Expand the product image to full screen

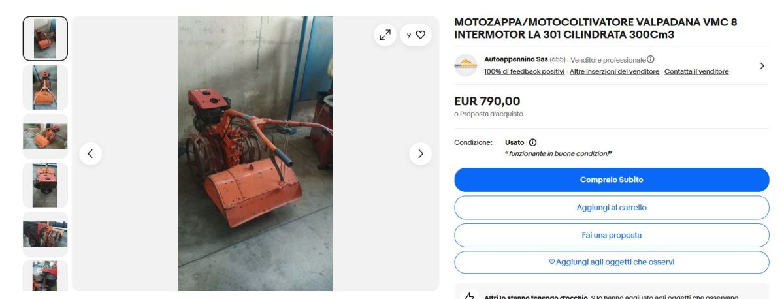point(385,35)
